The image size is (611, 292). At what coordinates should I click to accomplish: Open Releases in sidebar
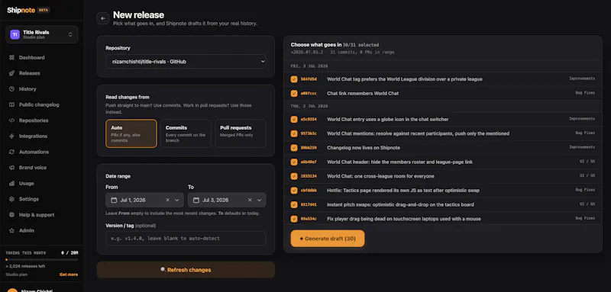(30, 73)
